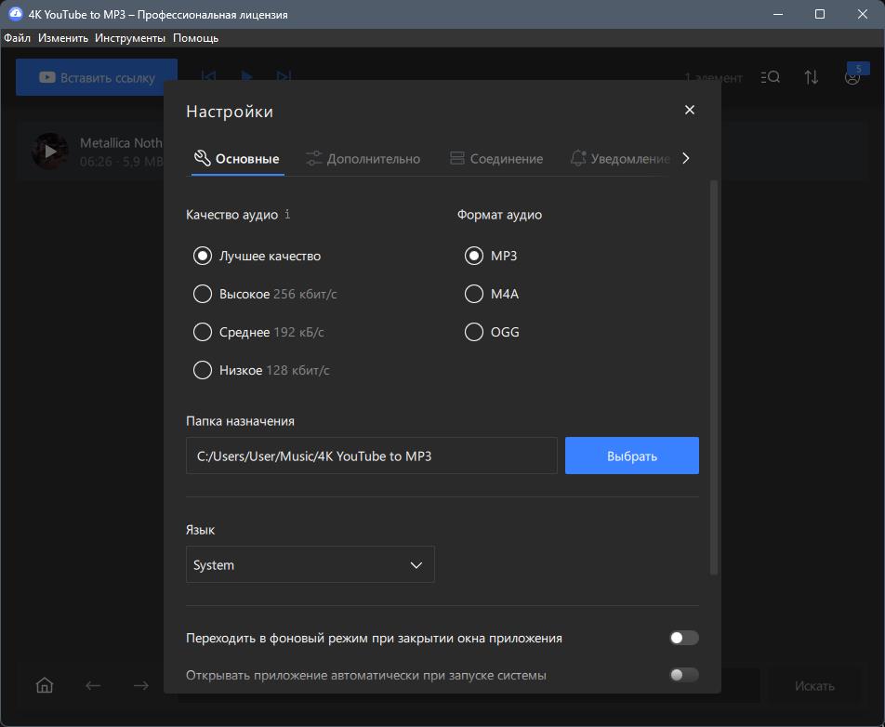
Task: Click the next track control in the toolbar
Action: click(x=284, y=76)
